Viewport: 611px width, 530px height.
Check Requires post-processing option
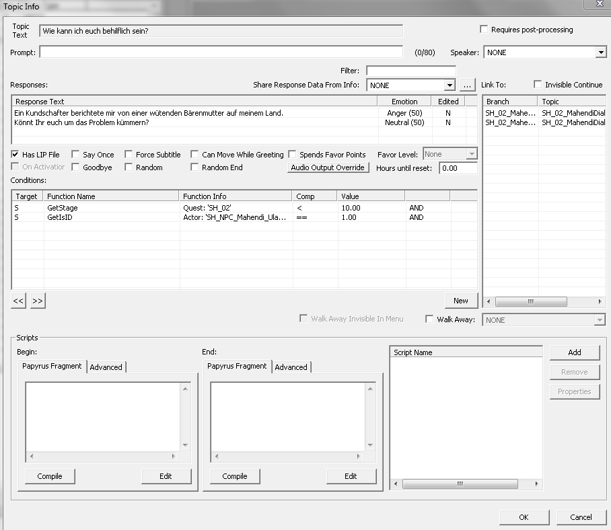click(484, 30)
